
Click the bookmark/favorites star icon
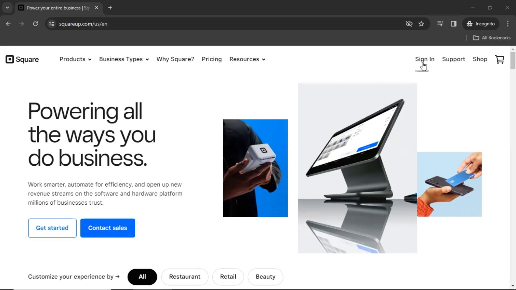tap(421, 24)
